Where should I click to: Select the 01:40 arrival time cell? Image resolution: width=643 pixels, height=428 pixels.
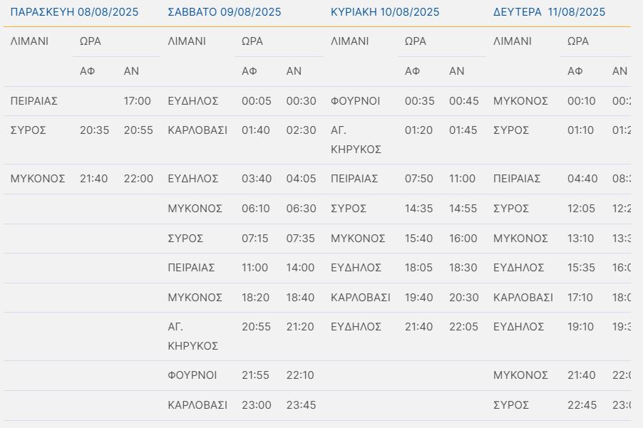(257, 130)
